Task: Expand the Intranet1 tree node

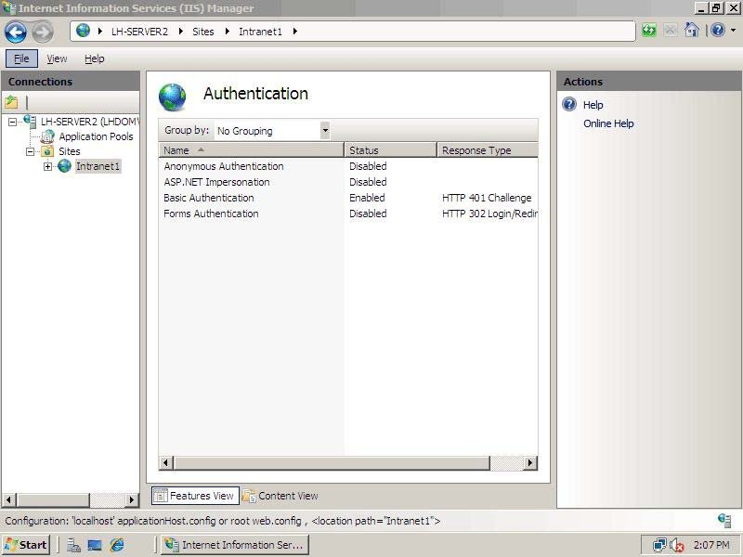Action: [48, 167]
